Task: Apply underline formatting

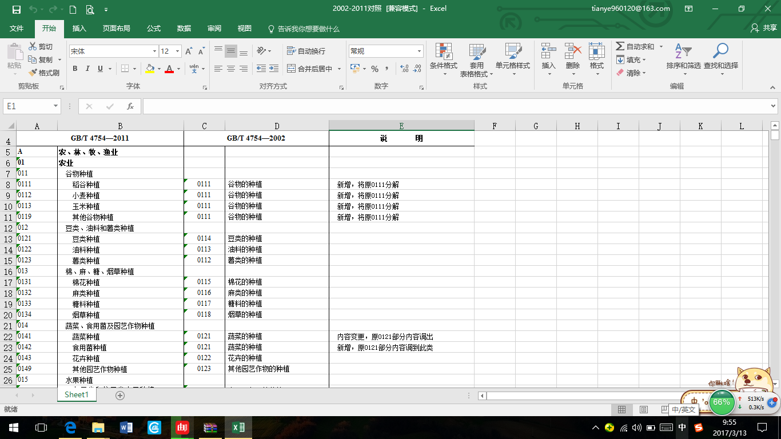Action: [101, 69]
